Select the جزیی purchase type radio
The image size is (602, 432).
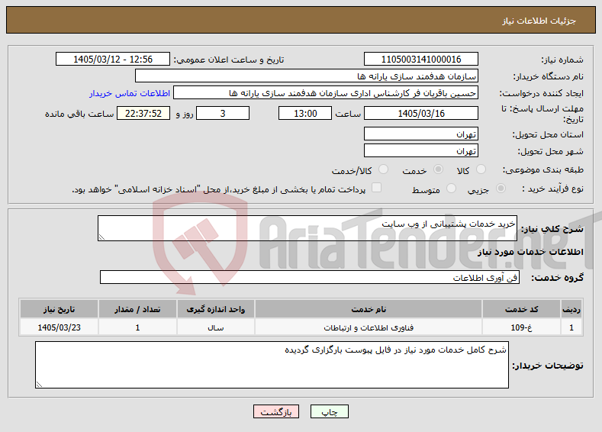(501, 189)
